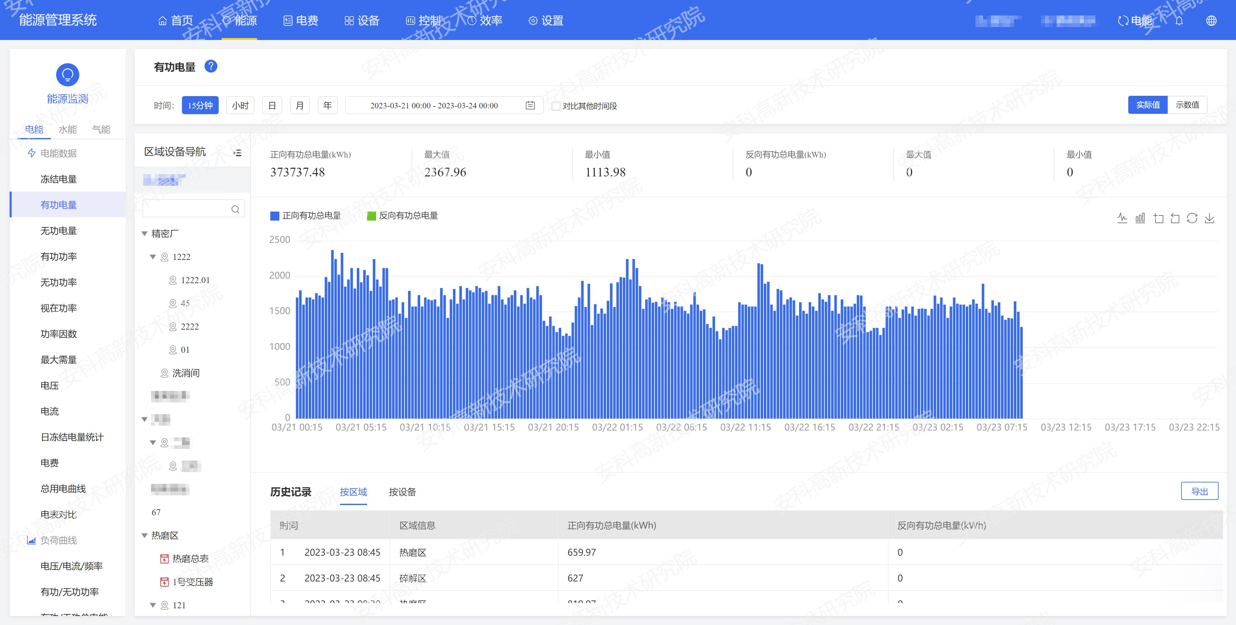The height and width of the screenshot is (625, 1236).
Task: Activate chart area zoom icon
Action: tap(1158, 218)
